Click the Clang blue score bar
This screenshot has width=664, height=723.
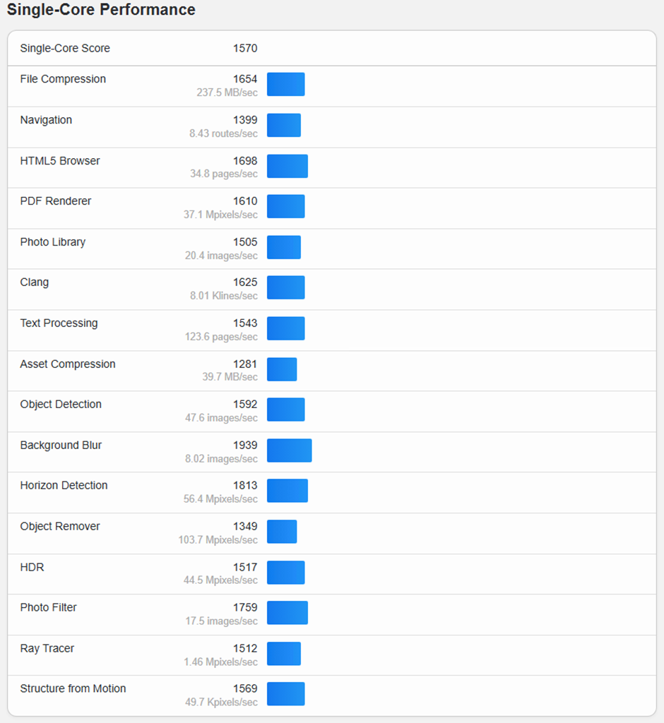285,287
